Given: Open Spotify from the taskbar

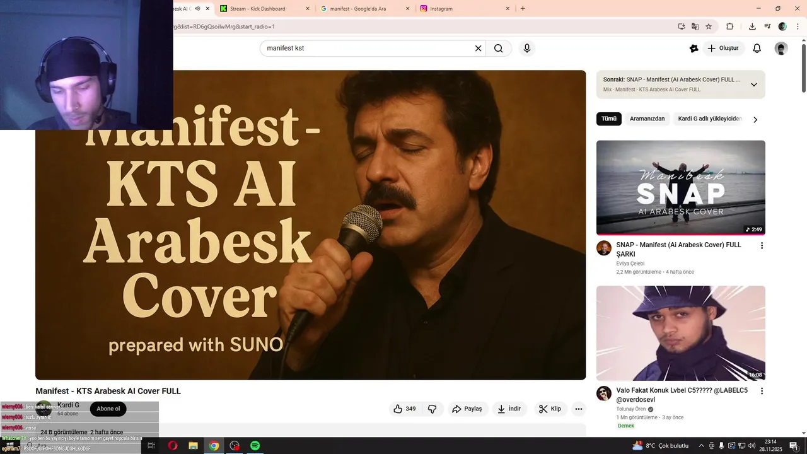Looking at the screenshot, I should pos(255,446).
